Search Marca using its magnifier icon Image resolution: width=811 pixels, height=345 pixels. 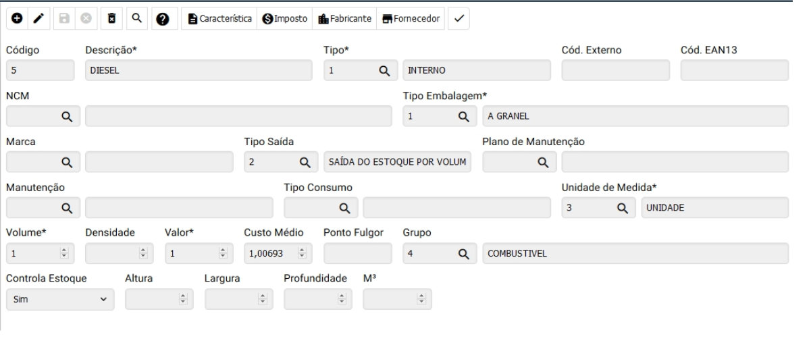click(67, 162)
